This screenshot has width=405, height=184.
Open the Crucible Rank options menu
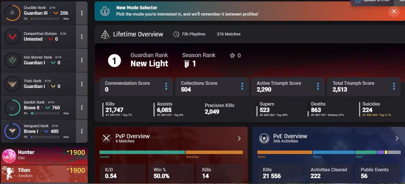click(x=82, y=13)
